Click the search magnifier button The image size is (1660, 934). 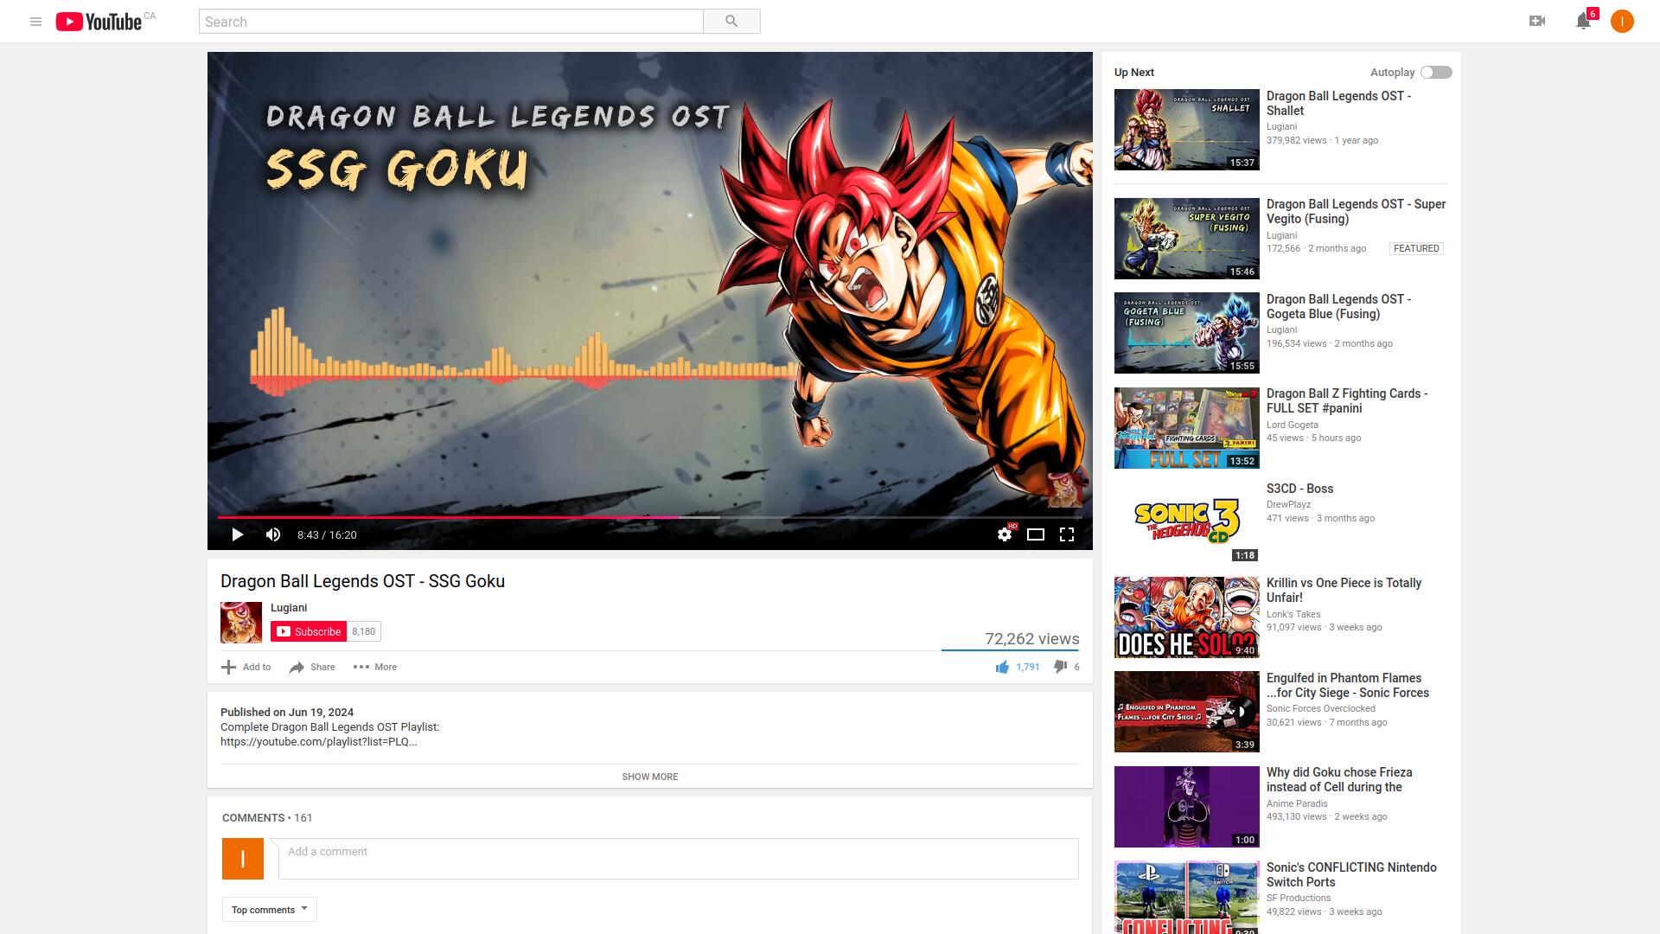[x=731, y=22]
